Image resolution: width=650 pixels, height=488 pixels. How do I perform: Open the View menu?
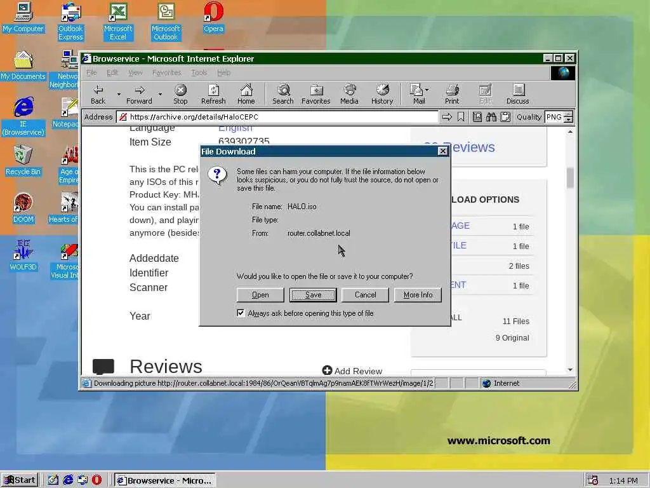(x=135, y=72)
